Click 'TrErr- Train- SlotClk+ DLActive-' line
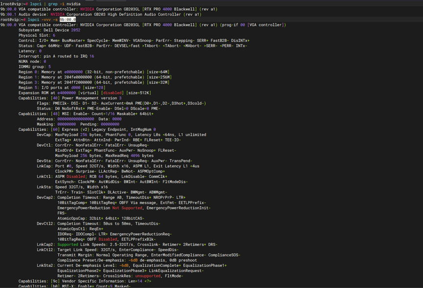The height and width of the screenshot is (288, 423). click(111, 192)
